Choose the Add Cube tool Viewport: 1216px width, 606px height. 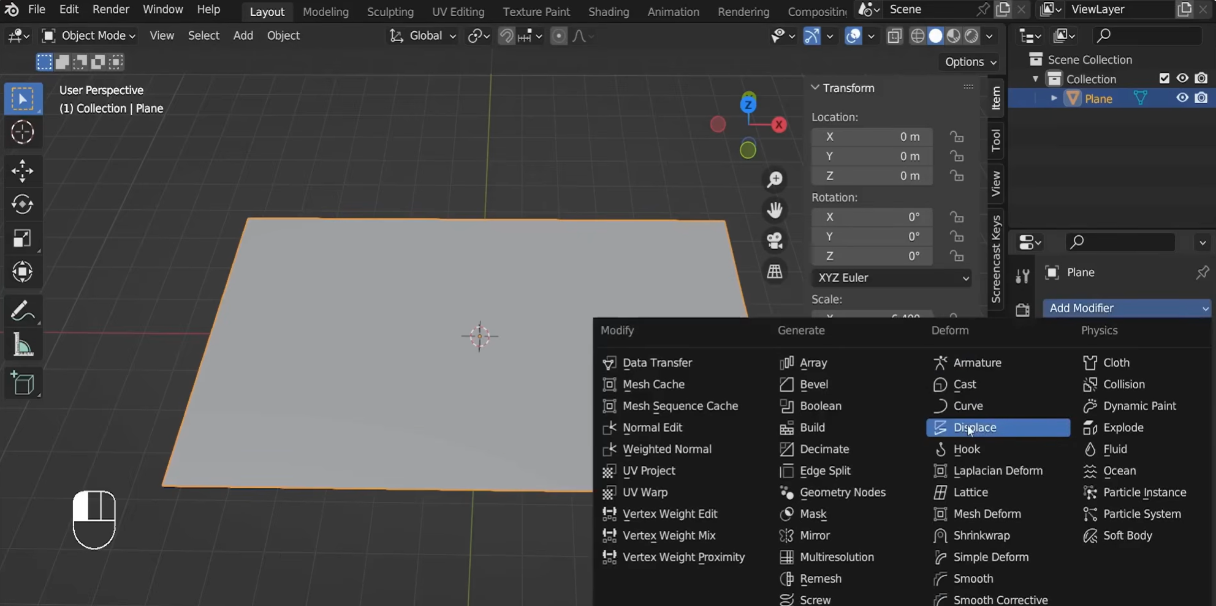23,384
